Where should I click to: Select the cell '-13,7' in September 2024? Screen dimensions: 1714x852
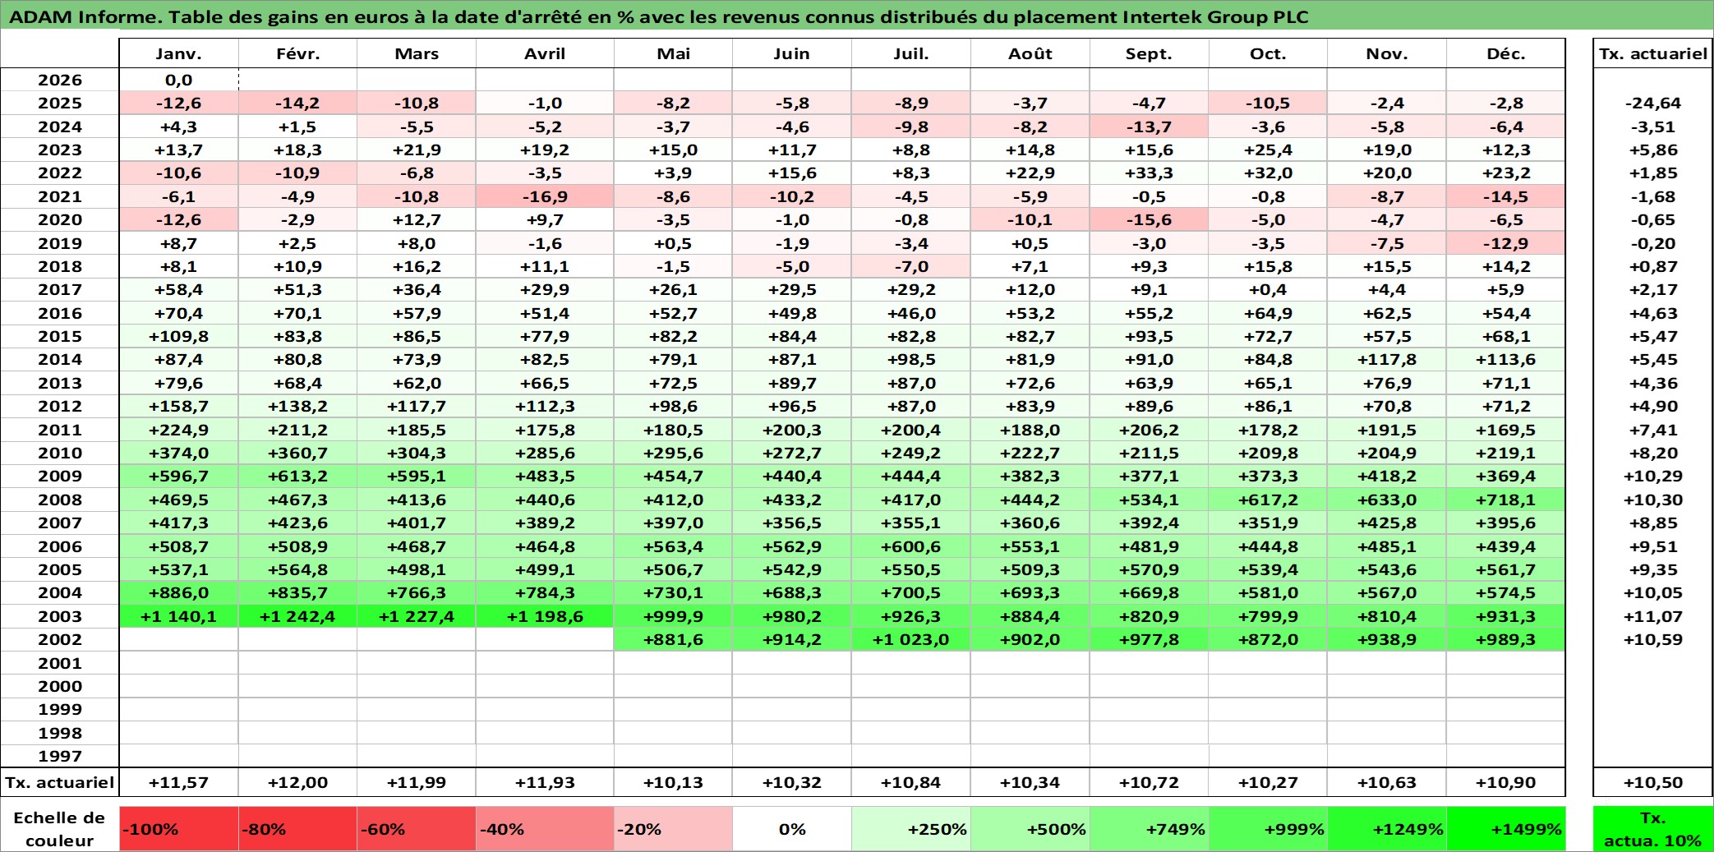(1149, 127)
